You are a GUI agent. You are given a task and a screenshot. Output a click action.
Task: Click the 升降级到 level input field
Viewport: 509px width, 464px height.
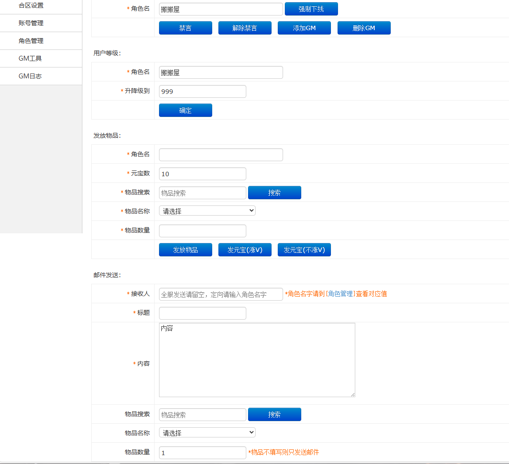pyautogui.click(x=202, y=92)
